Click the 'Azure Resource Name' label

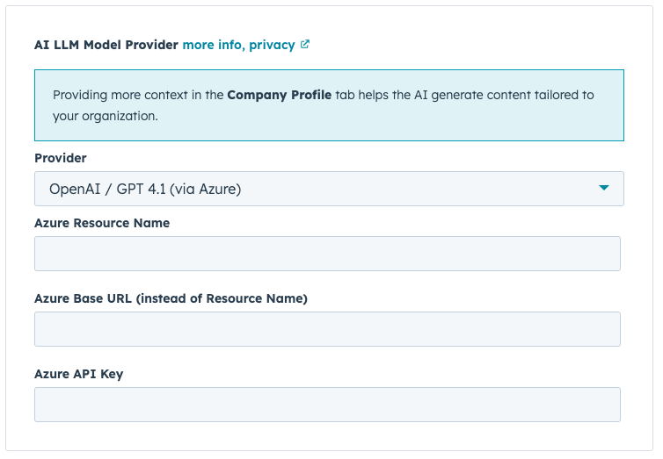point(102,223)
